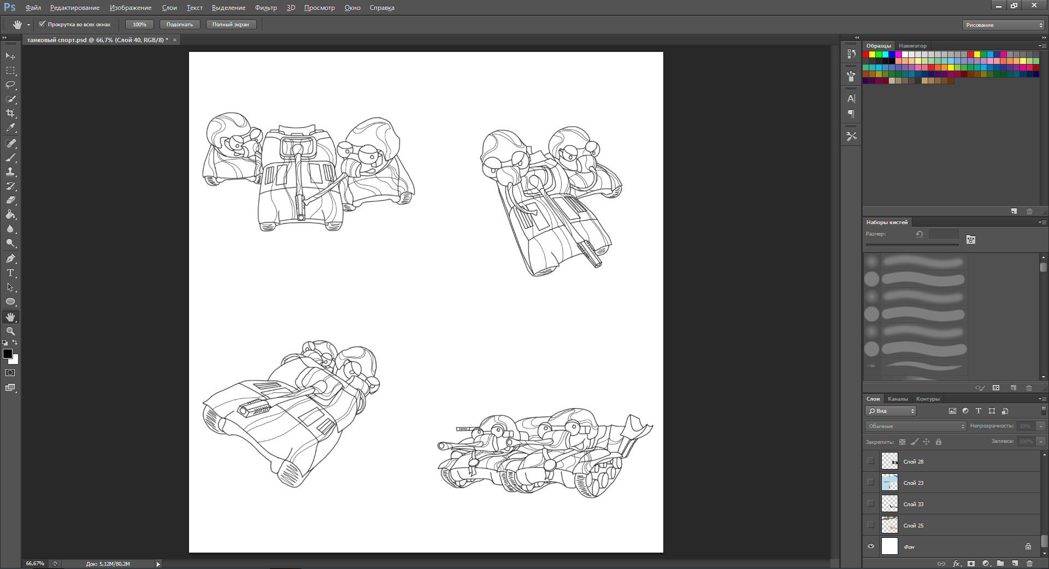This screenshot has width=1049, height=569.
Task: Click the foreground black color swatch
Action: coord(7,354)
